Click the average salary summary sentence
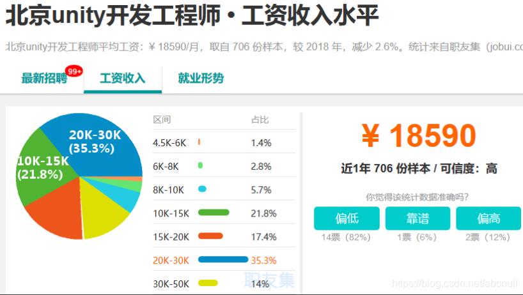The height and width of the screenshot is (295, 523). tap(264, 47)
